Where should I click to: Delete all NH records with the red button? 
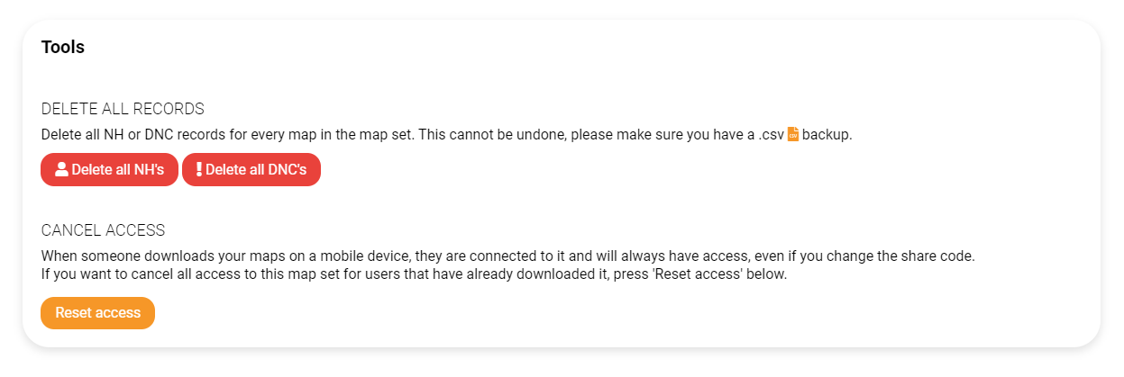click(109, 169)
